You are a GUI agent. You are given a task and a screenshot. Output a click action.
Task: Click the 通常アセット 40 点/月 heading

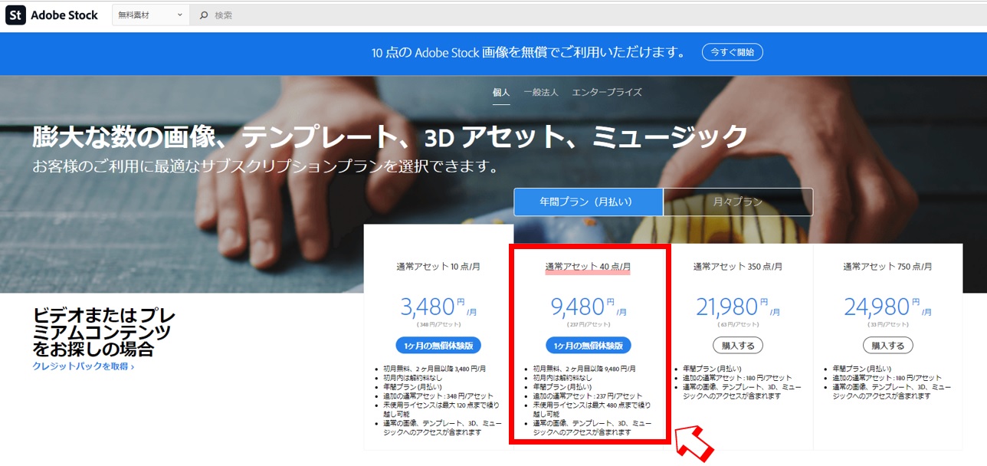tap(588, 267)
